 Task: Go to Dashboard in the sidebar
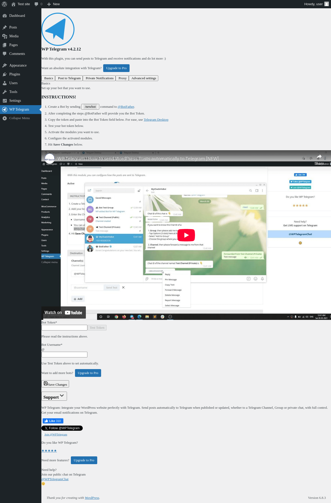[21, 16]
